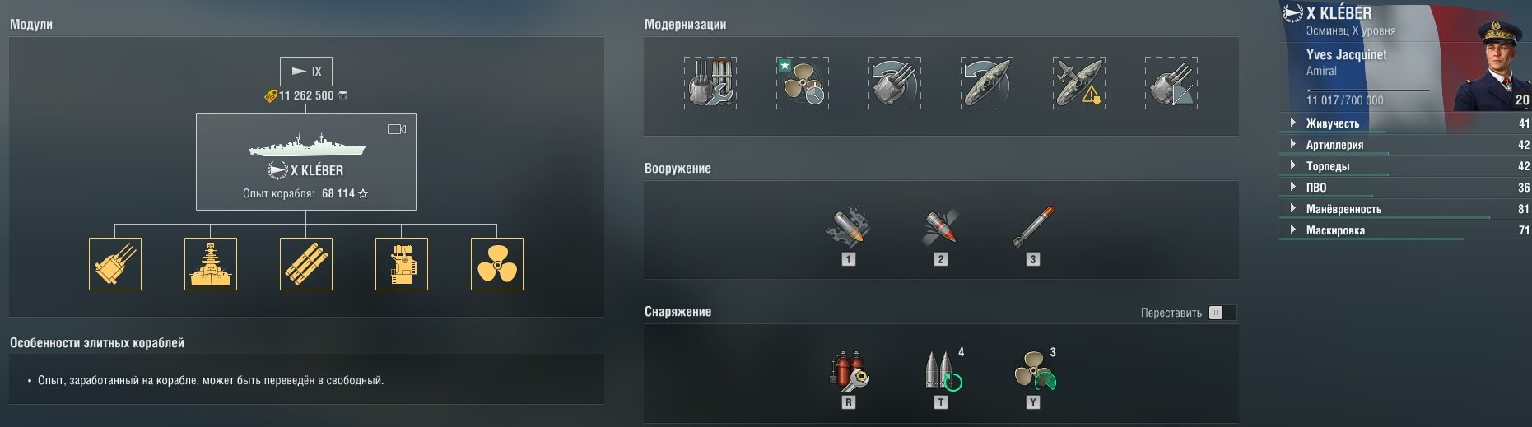Select the engine propeller module icon
Image resolution: width=1532 pixels, height=427 pixels.
[x=497, y=264]
